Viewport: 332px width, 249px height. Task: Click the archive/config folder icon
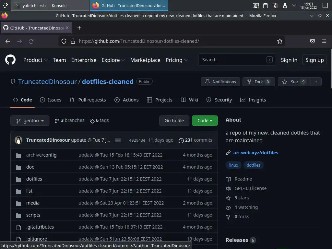pos(18,156)
